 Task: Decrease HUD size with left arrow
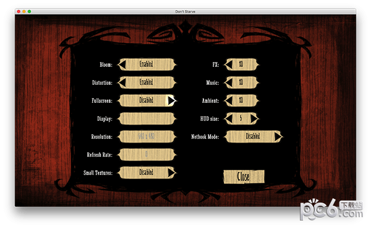click(229, 118)
